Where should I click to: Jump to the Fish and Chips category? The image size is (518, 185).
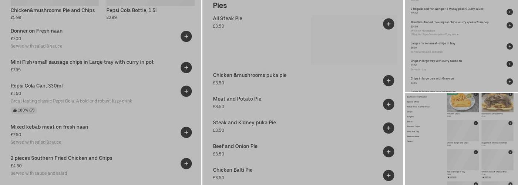(413, 127)
